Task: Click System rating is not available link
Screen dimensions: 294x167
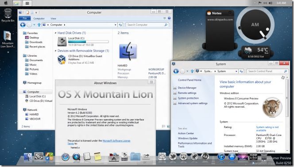Action: click(267, 128)
